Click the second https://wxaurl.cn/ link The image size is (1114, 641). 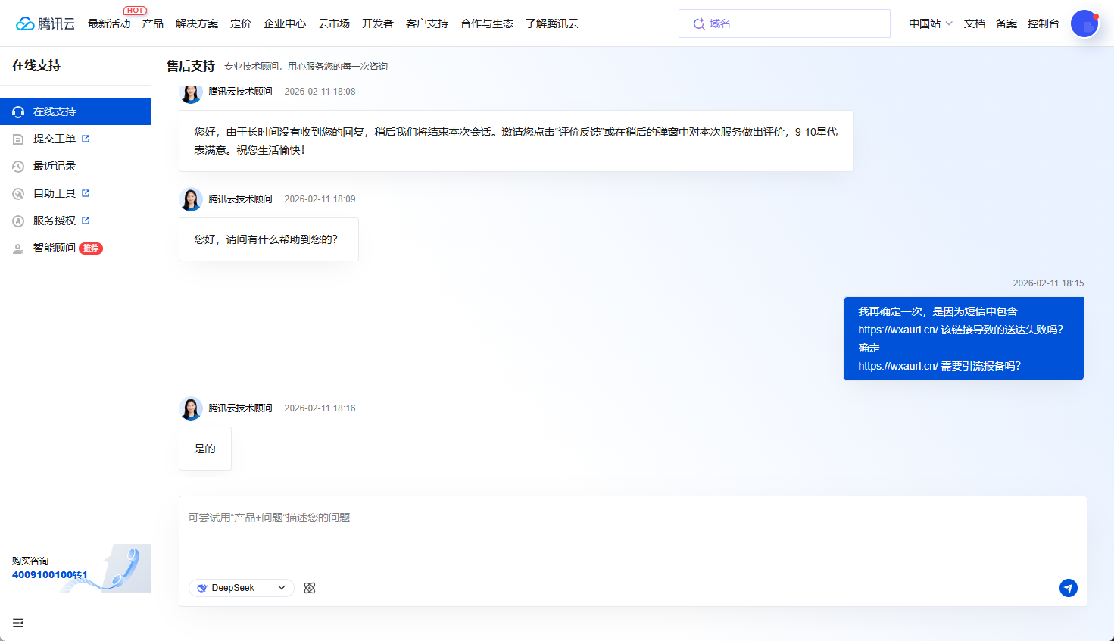(x=898, y=366)
